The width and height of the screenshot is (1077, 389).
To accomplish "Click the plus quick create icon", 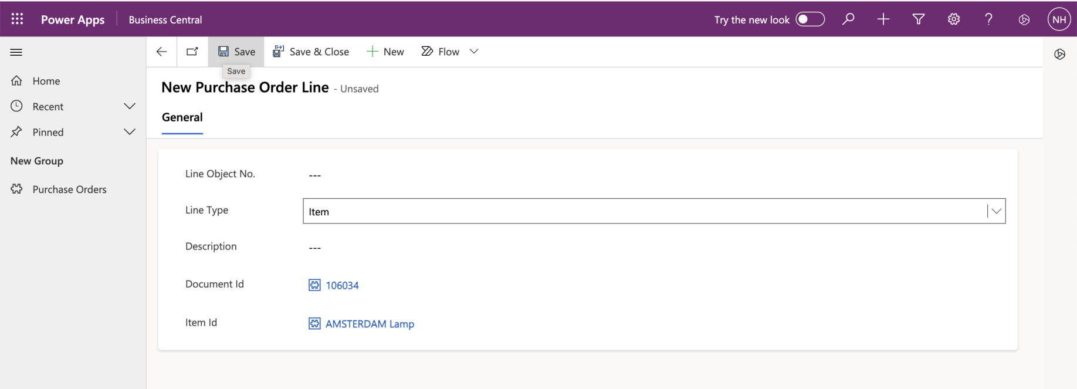I will tap(883, 19).
